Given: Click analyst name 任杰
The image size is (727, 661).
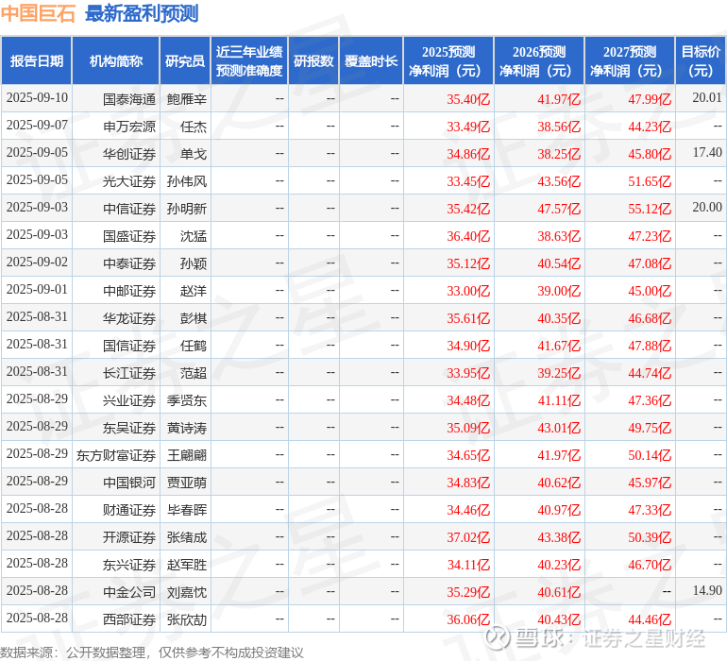Looking at the screenshot, I should click(x=194, y=127).
